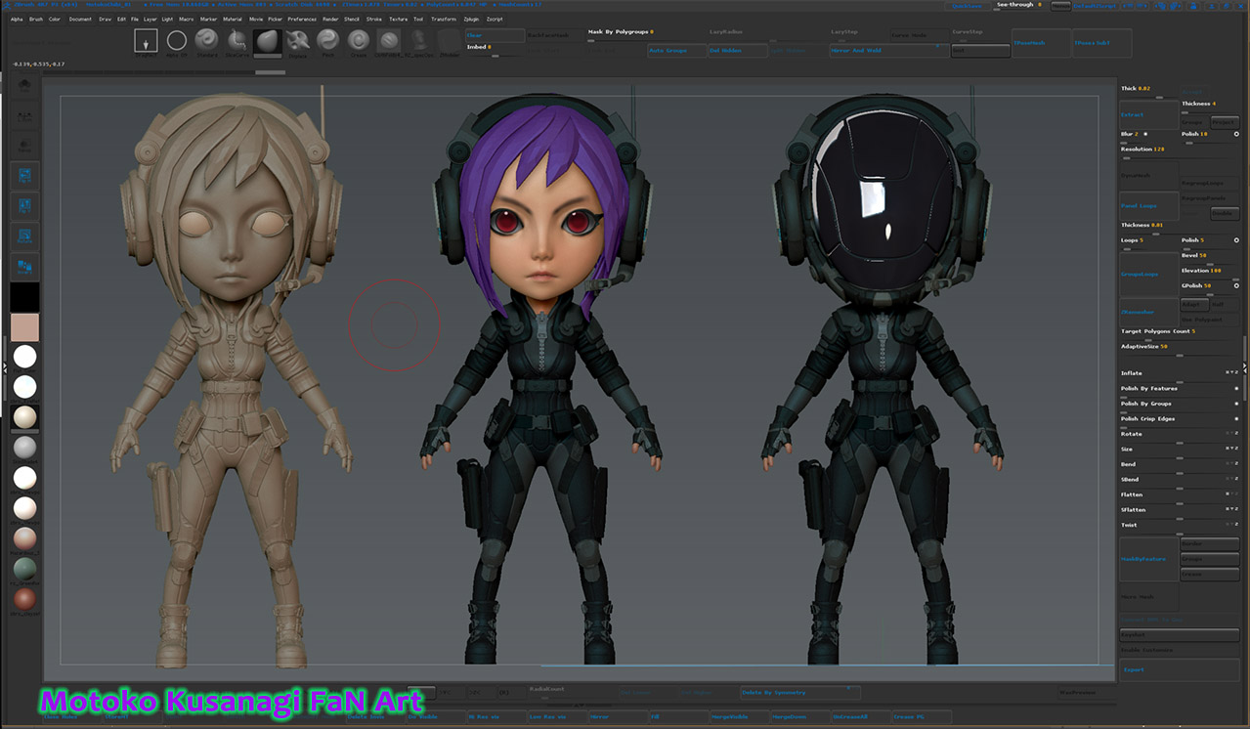Adjust the Target Polygons Count slider
This screenshot has height=729, width=1250.
pyautogui.click(x=1179, y=334)
